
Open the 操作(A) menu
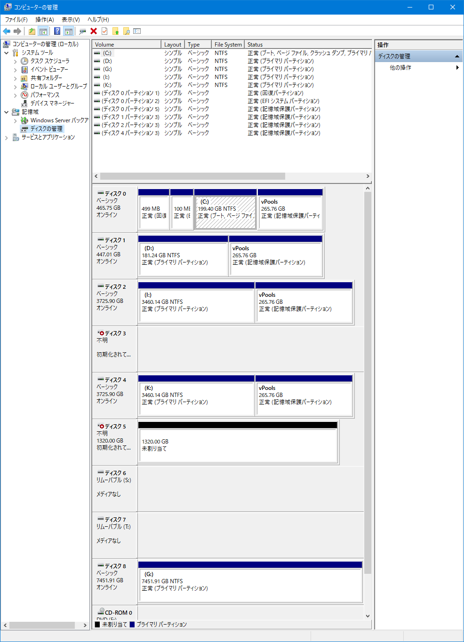point(44,19)
